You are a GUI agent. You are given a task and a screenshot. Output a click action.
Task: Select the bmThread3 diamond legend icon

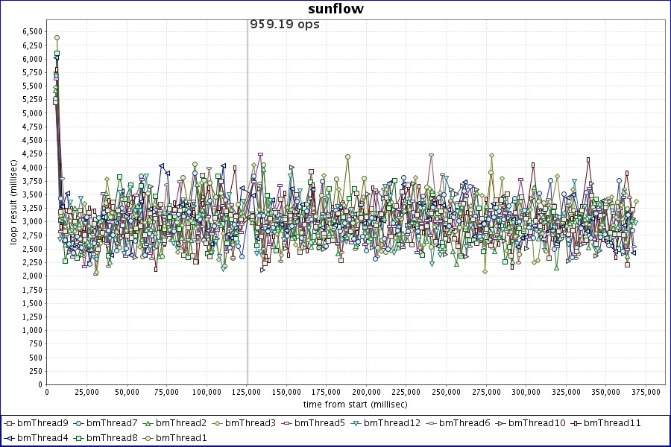tap(218, 423)
